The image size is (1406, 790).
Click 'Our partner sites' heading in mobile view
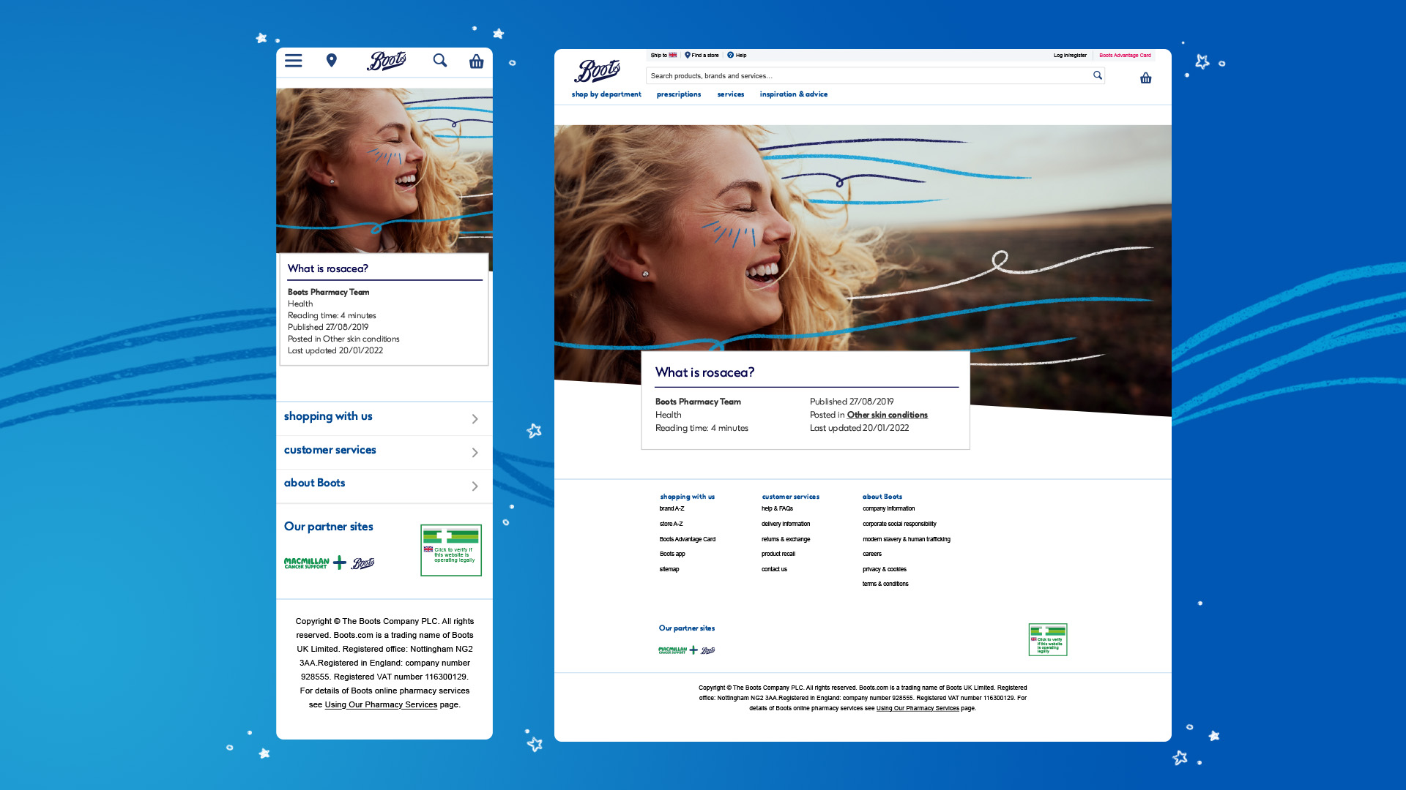[329, 527]
